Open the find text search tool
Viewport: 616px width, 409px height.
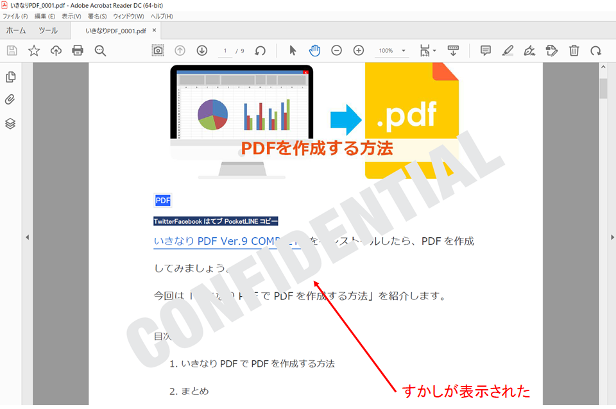pyautogui.click(x=100, y=51)
